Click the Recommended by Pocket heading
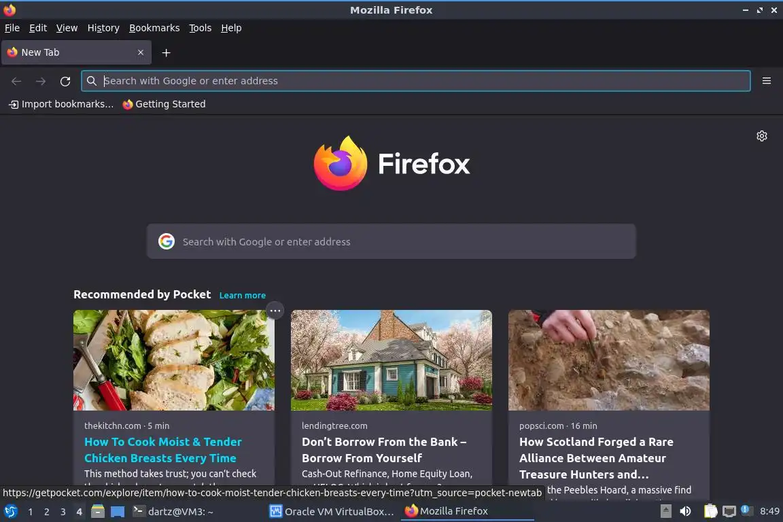Screen dimensions: 783x522 [x=142, y=295]
